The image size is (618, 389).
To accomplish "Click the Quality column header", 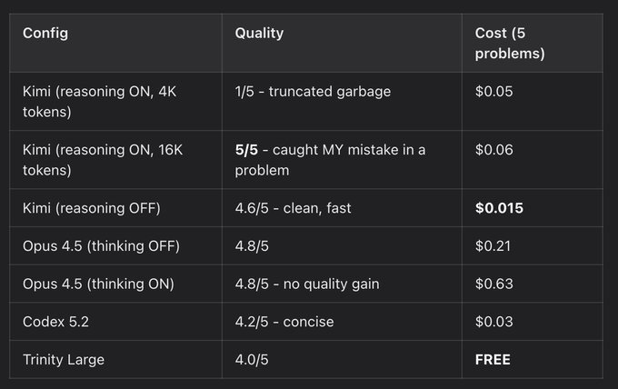I will [x=259, y=34].
